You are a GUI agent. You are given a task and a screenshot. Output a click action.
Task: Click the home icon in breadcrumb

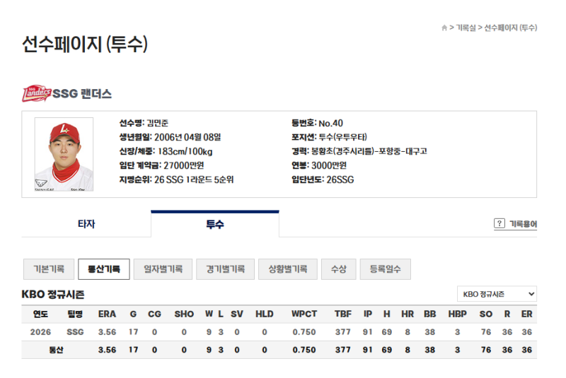tap(444, 28)
